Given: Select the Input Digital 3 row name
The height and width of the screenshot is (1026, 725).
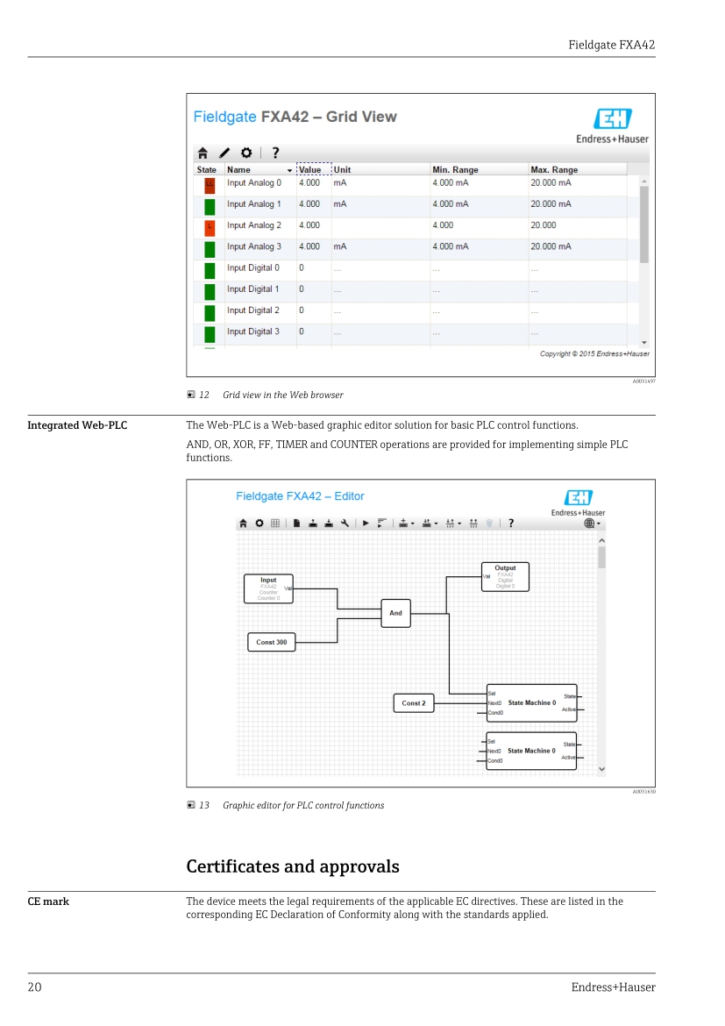Looking at the screenshot, I should (x=253, y=331).
